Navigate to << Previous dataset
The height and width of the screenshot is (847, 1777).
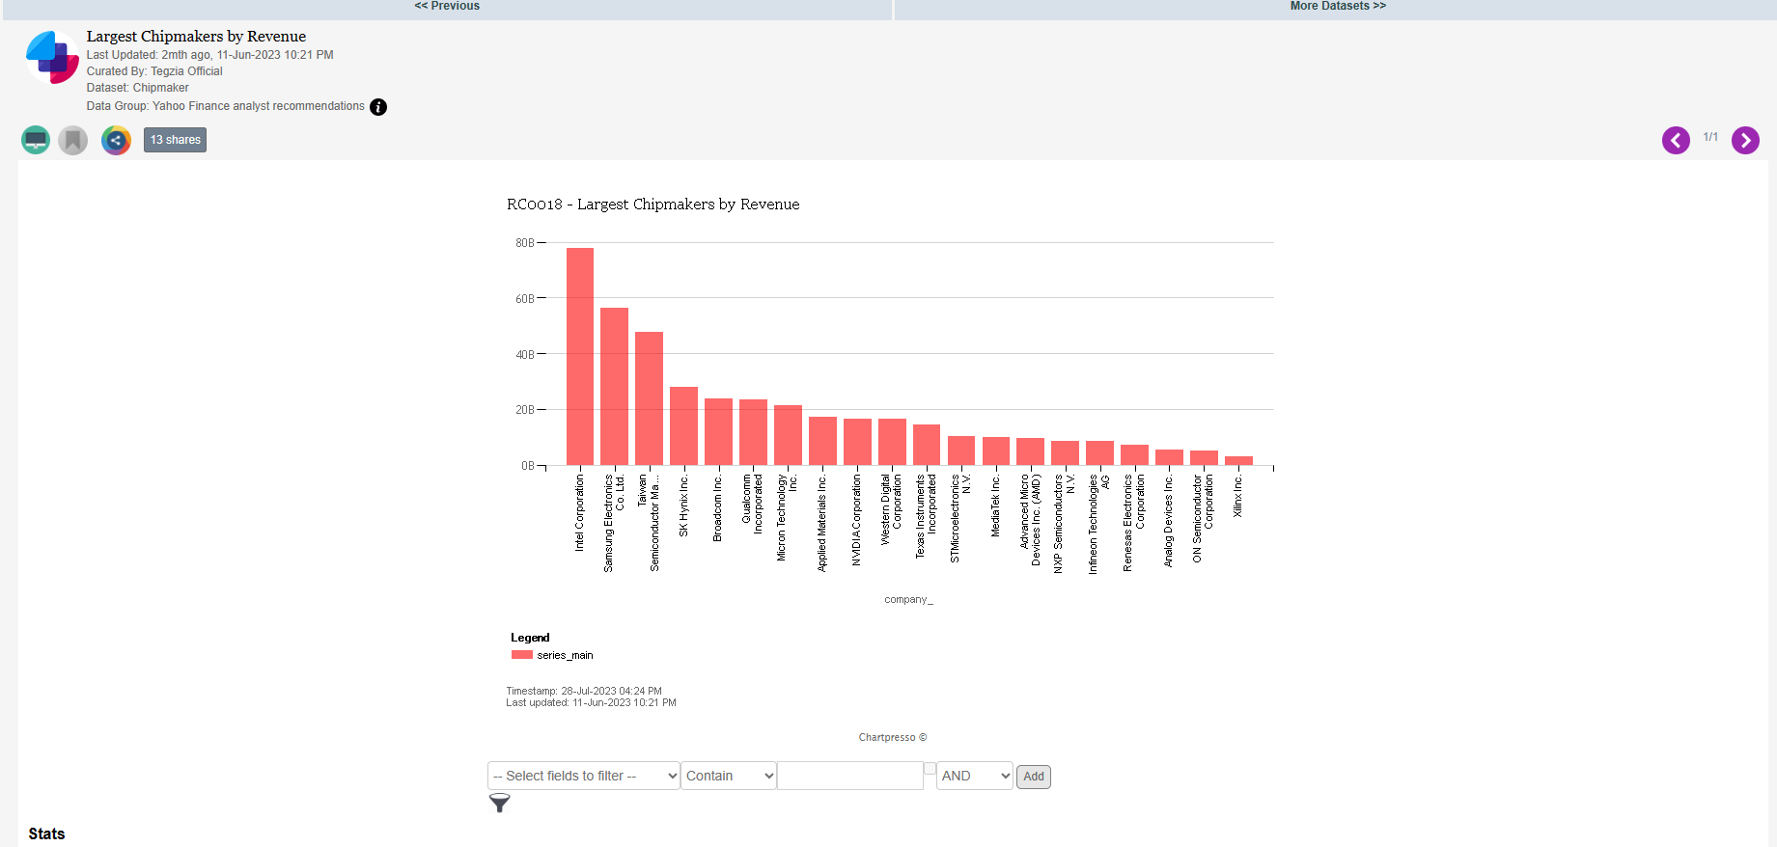tap(447, 6)
